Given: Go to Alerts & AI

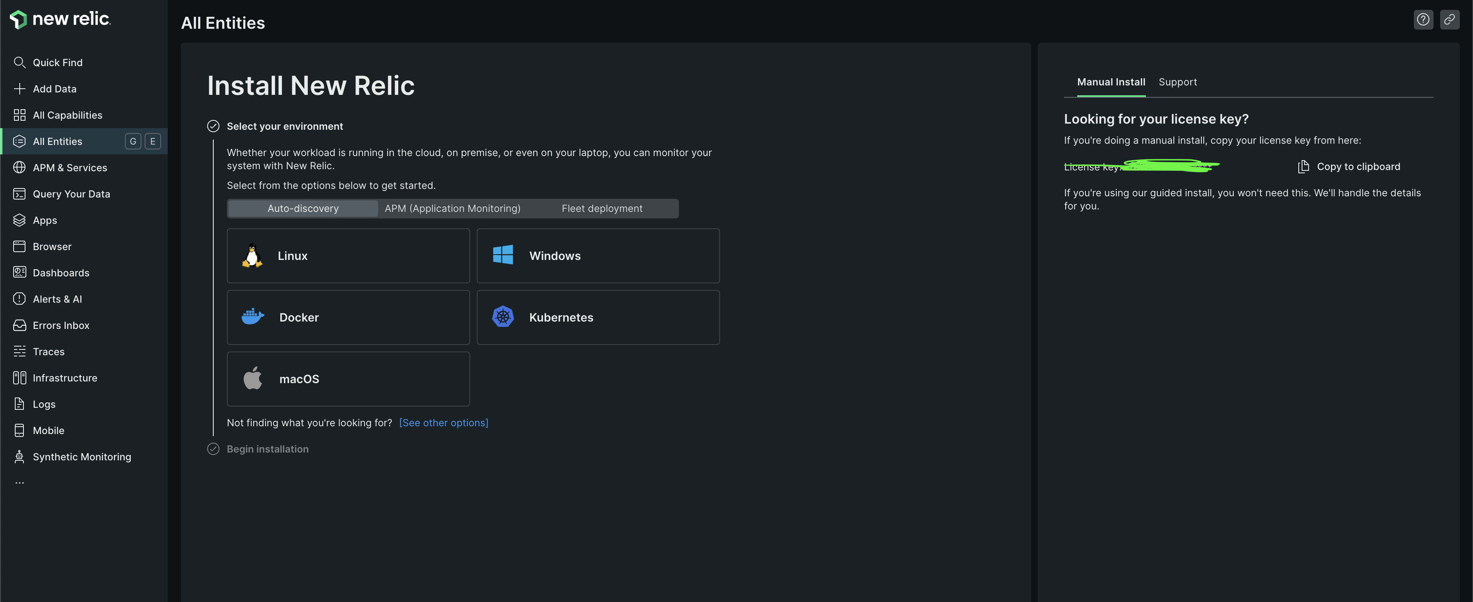Looking at the screenshot, I should pos(57,299).
